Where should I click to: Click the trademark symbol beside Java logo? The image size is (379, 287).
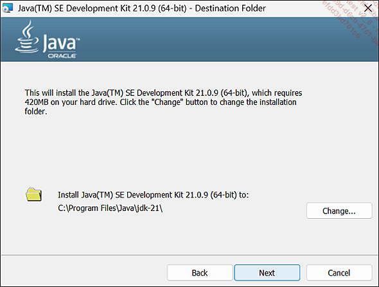78,39
